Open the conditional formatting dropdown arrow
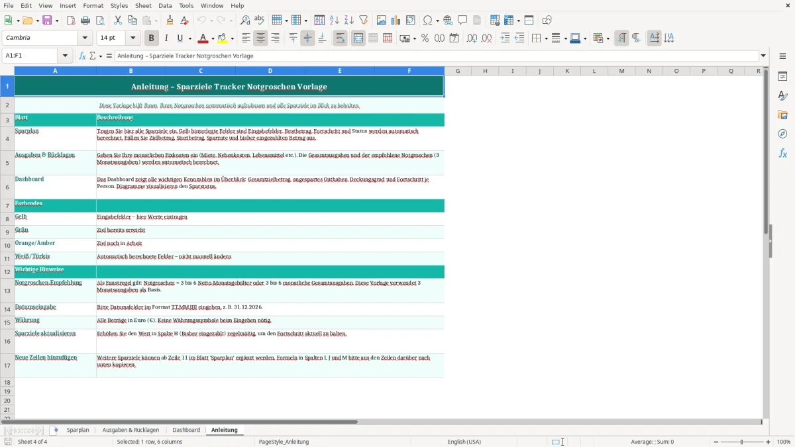Image resolution: width=795 pixels, height=447 pixels. coord(608,38)
